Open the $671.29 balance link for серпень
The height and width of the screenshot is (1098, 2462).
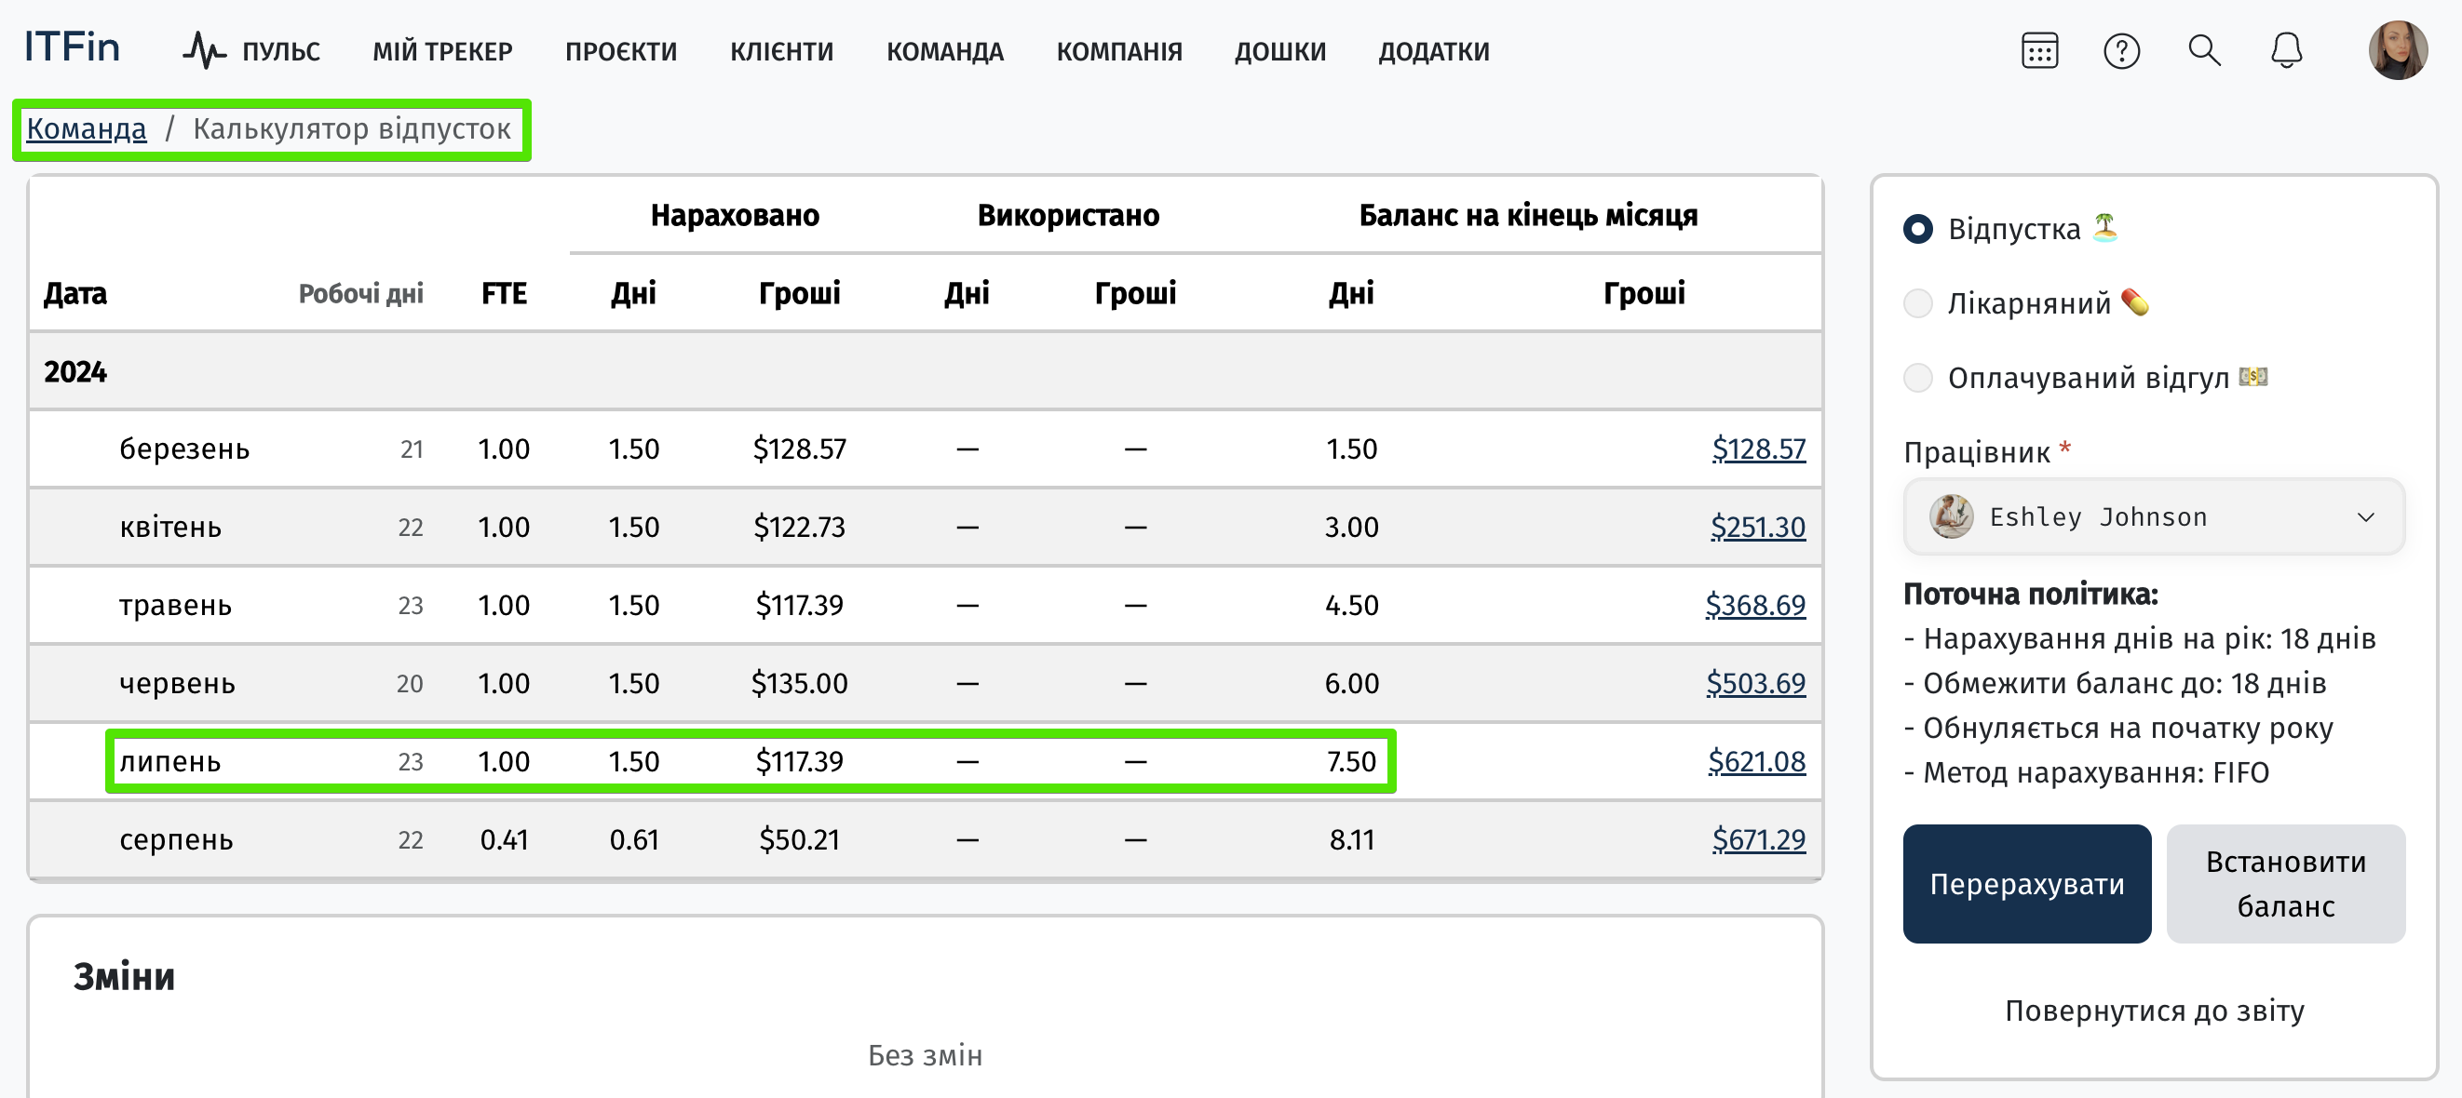pos(1759,840)
